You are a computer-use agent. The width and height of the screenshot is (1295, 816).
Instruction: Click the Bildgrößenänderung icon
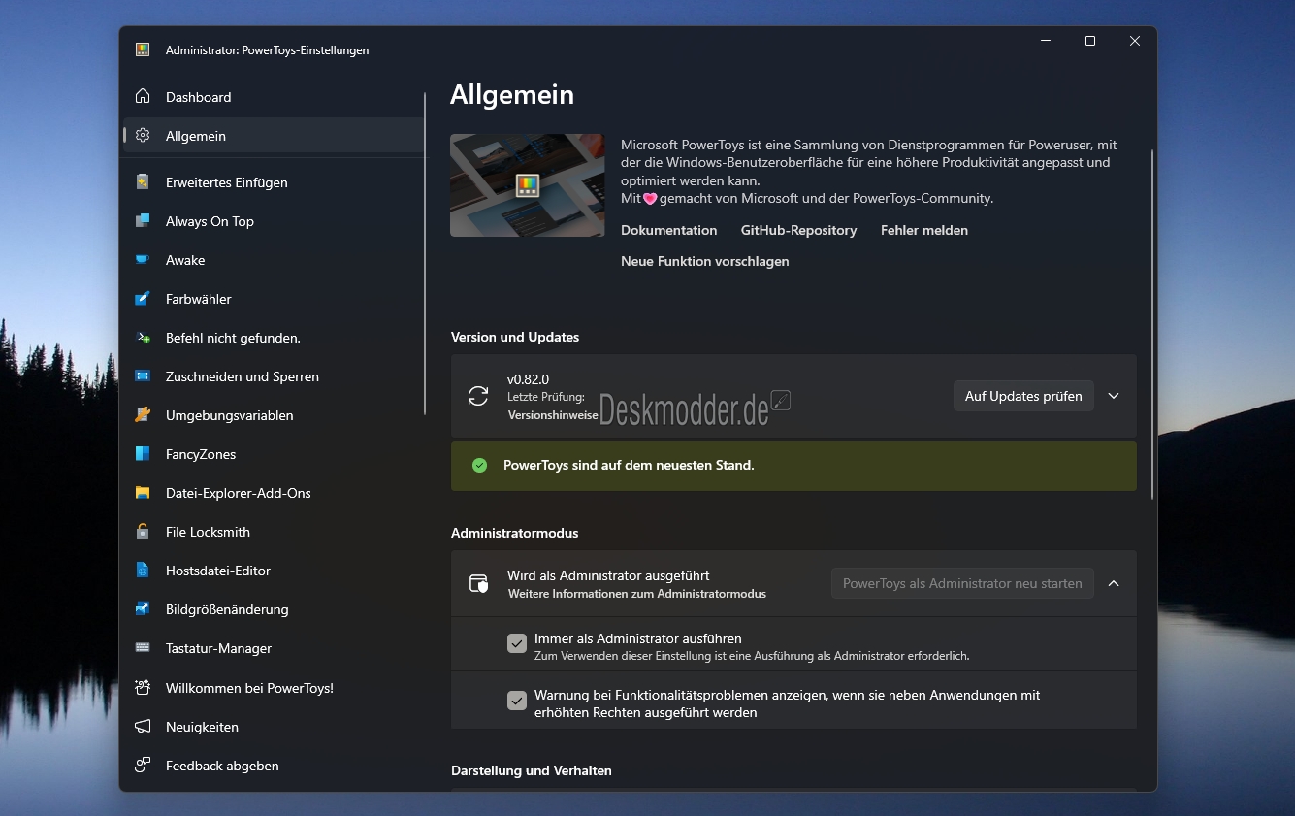pos(143,609)
